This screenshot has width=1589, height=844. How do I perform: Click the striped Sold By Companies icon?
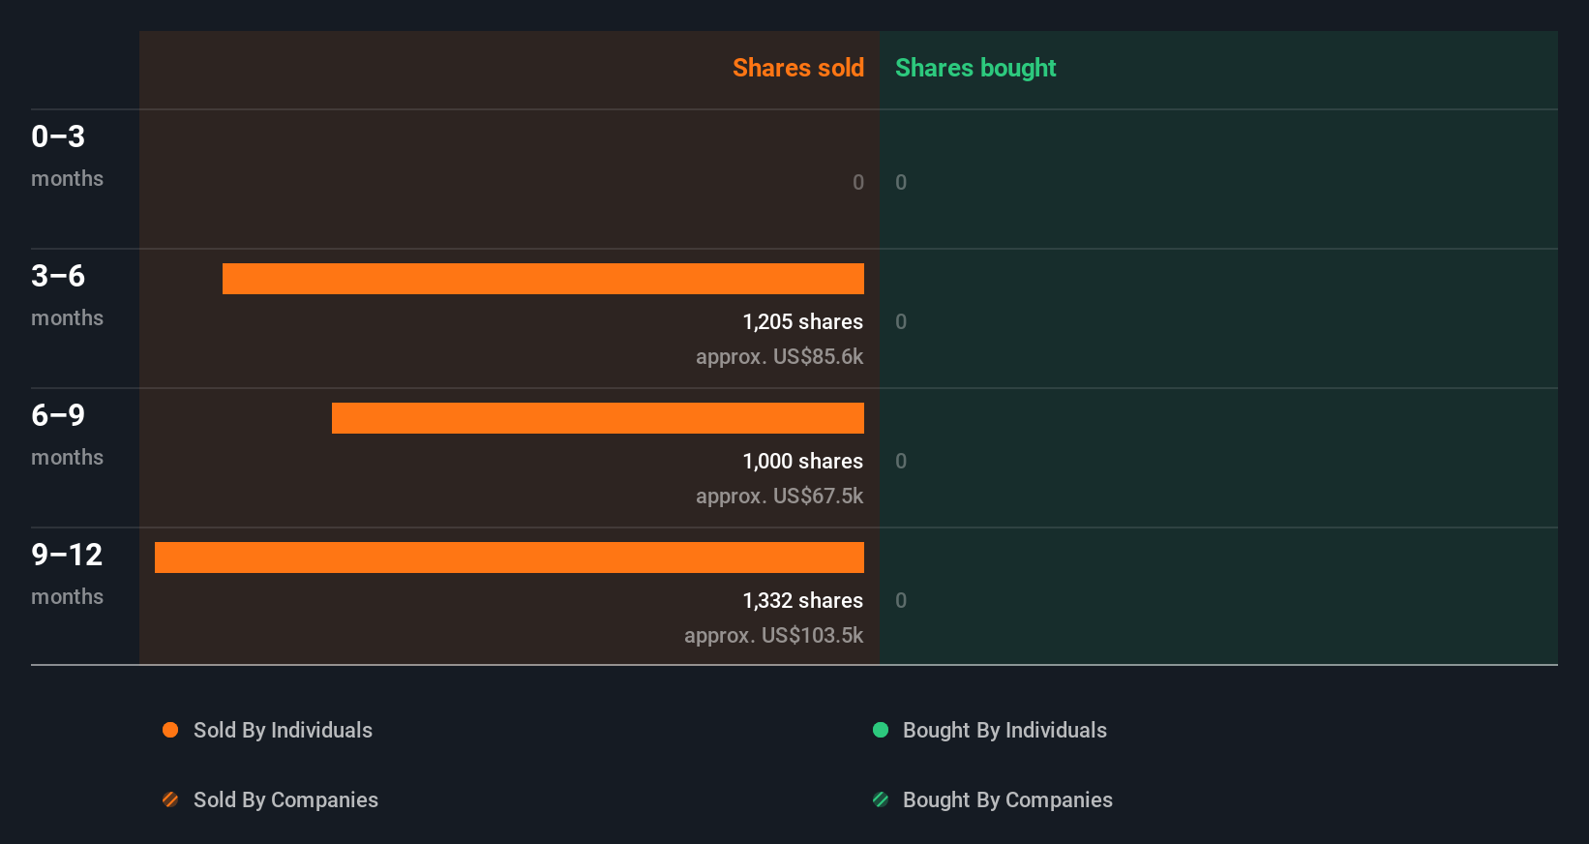170,799
